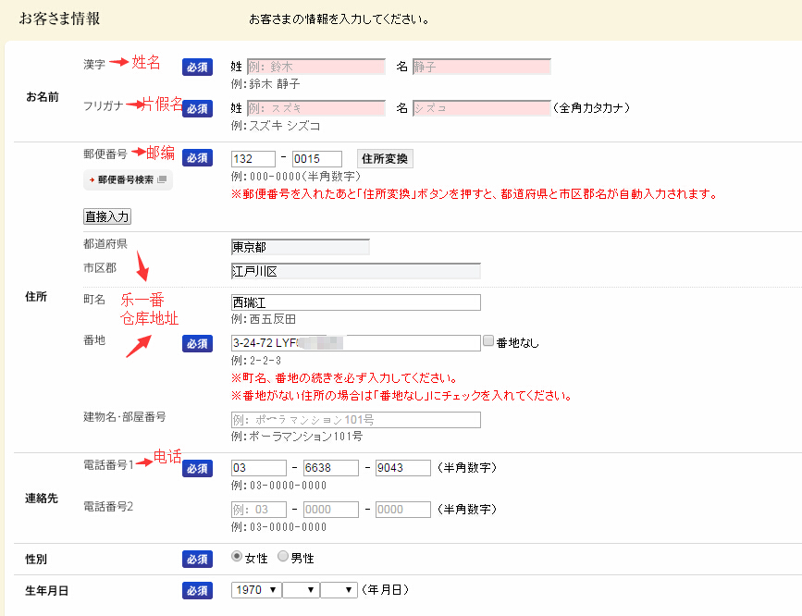Focus the 建物名・部屋番号 building name field
The image size is (802, 616).
pos(355,420)
